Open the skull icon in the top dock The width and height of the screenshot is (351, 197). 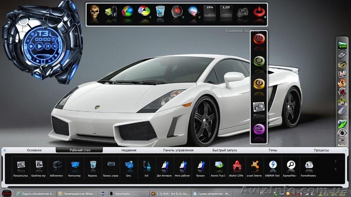95,11
